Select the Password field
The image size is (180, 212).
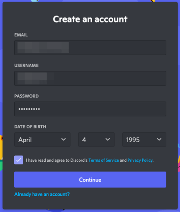coord(90,109)
